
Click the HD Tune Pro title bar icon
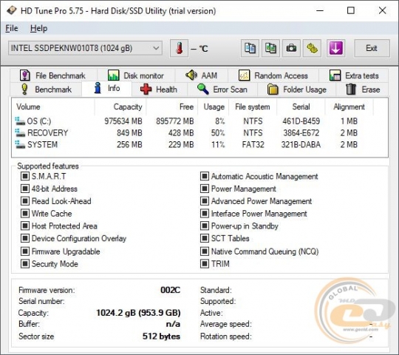click(11, 10)
